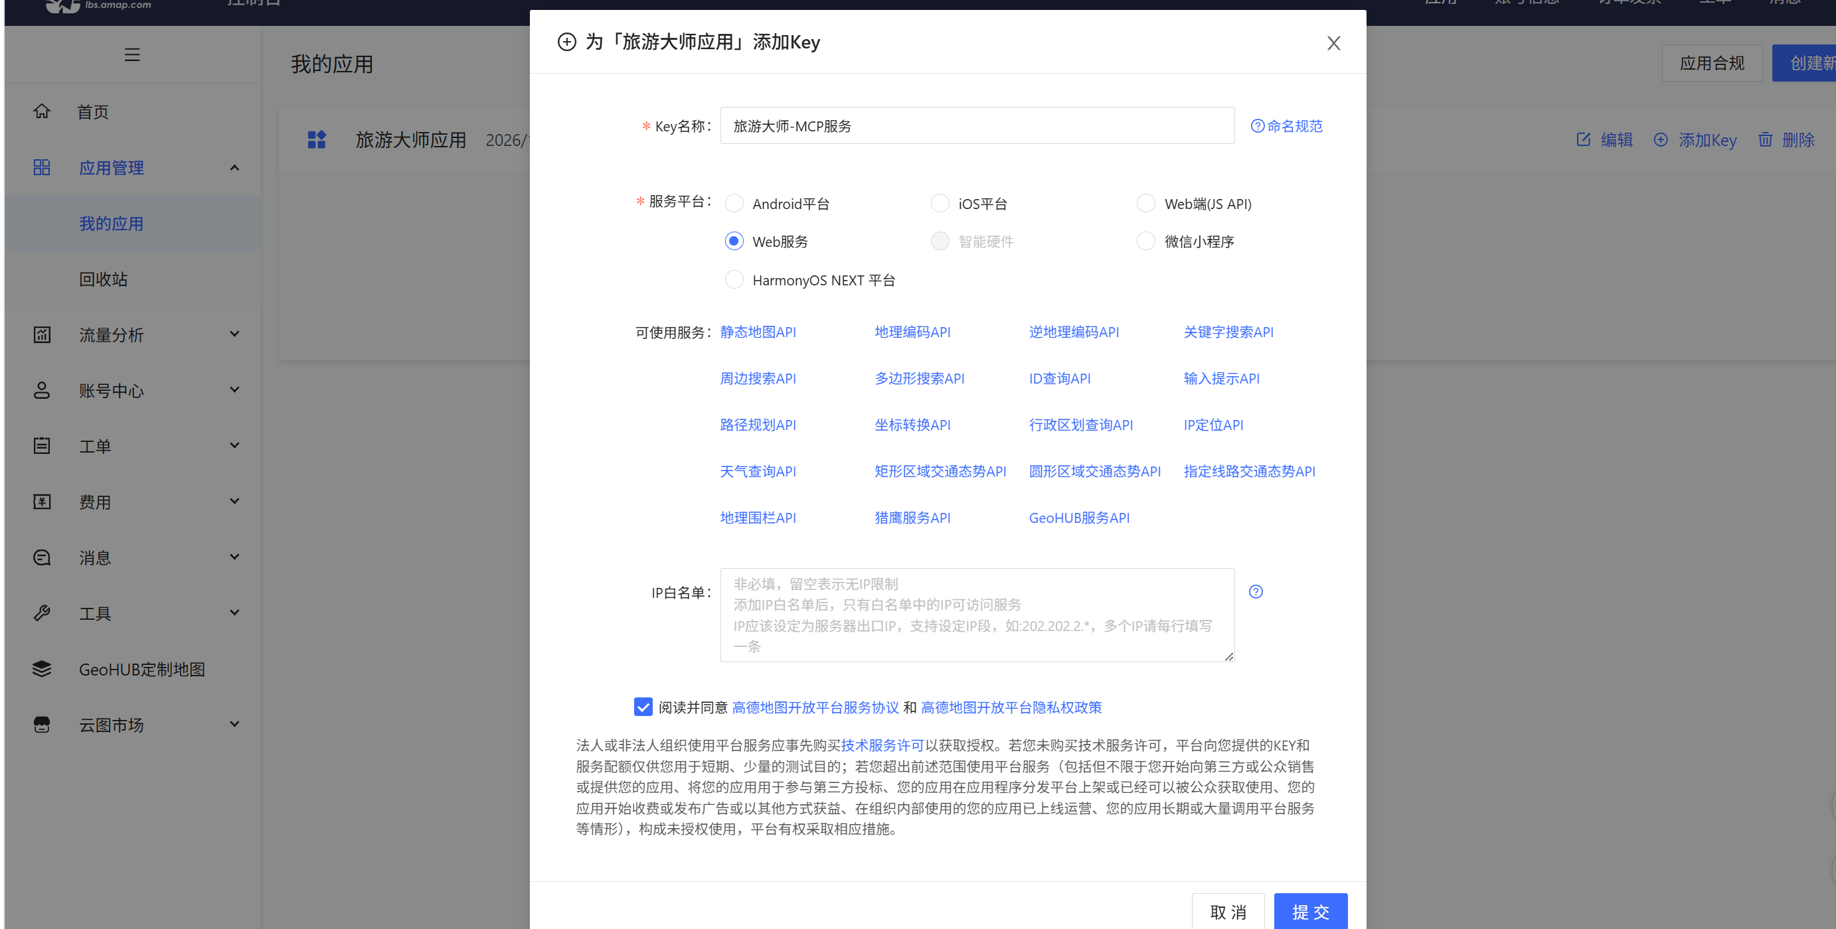Click the 云图市场 store icon
1836x929 pixels.
click(42, 725)
